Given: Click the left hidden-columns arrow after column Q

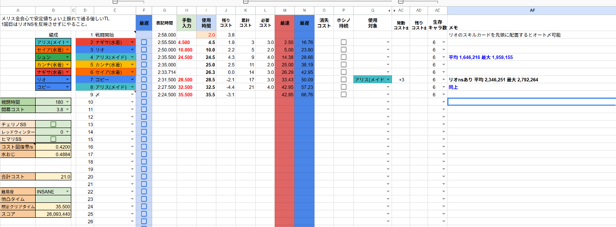Looking at the screenshot, I should [389, 10].
